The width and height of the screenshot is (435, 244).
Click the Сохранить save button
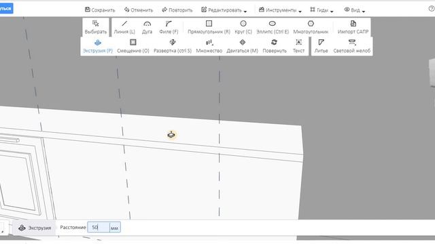100,10
